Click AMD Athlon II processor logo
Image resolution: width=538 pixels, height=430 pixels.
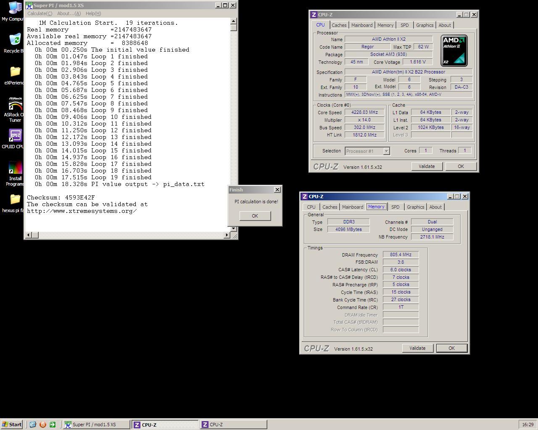[454, 51]
